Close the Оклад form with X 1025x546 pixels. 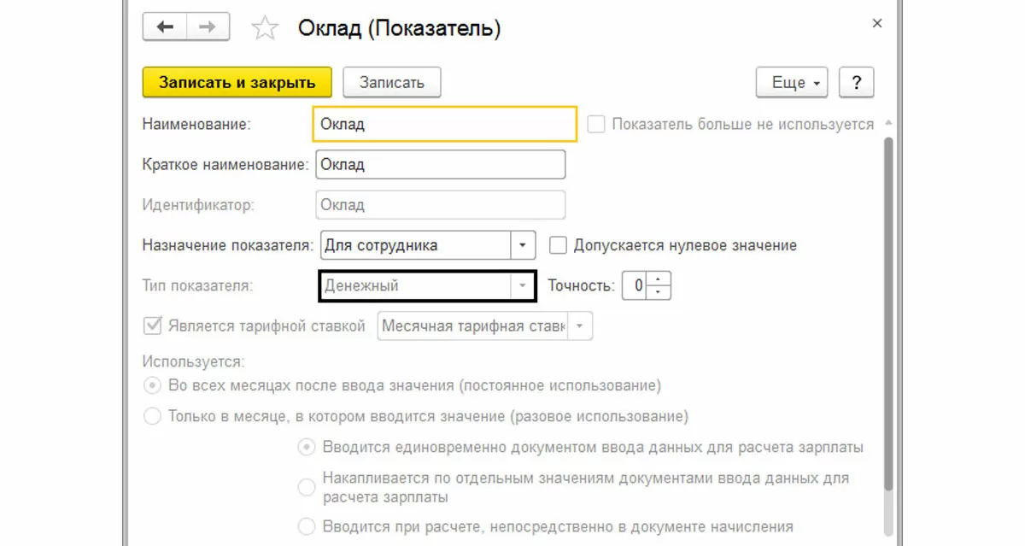tap(876, 24)
